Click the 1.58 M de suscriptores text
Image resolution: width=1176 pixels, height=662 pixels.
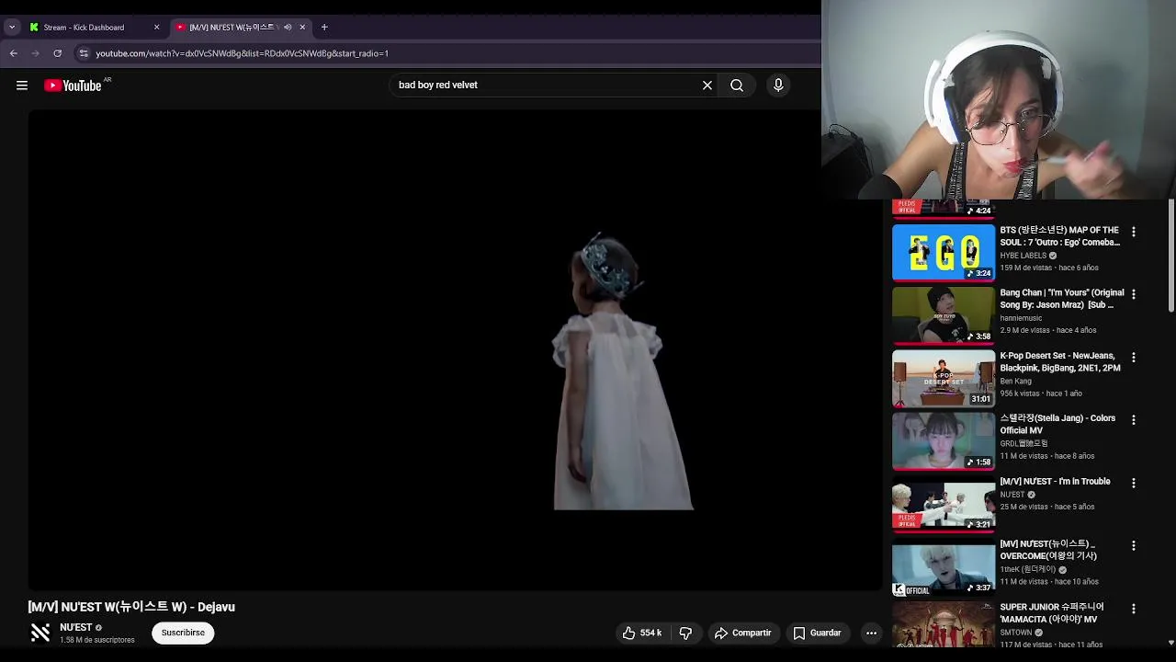(96, 640)
